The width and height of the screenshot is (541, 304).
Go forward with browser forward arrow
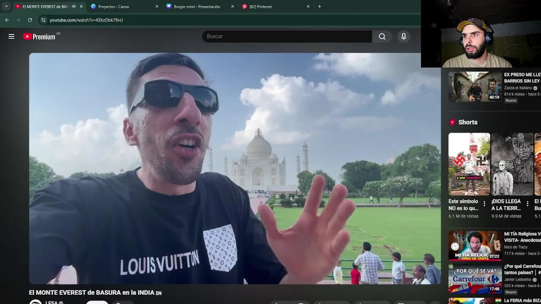tap(18, 20)
